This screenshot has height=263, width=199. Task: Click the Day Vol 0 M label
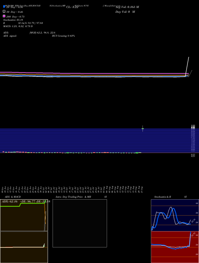(125, 12)
